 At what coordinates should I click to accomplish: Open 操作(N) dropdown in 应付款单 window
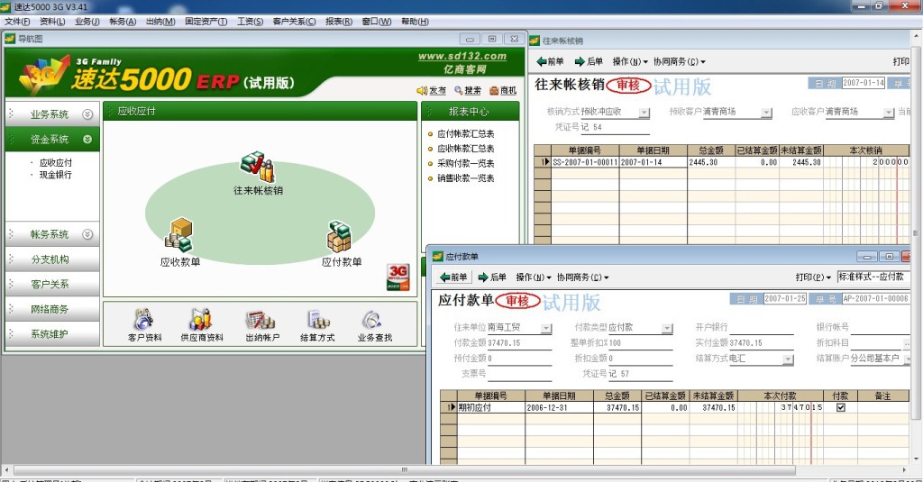click(534, 277)
